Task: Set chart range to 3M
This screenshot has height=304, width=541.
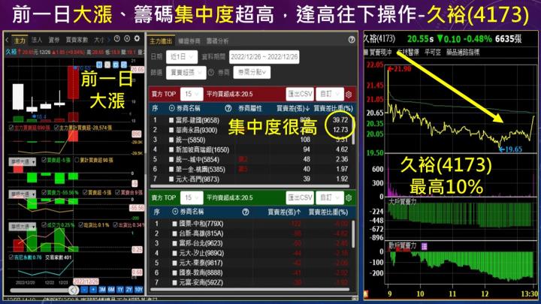Action: click(x=102, y=290)
